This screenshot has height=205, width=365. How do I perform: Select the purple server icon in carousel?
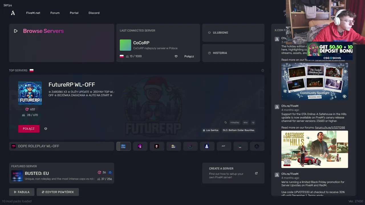point(140,146)
